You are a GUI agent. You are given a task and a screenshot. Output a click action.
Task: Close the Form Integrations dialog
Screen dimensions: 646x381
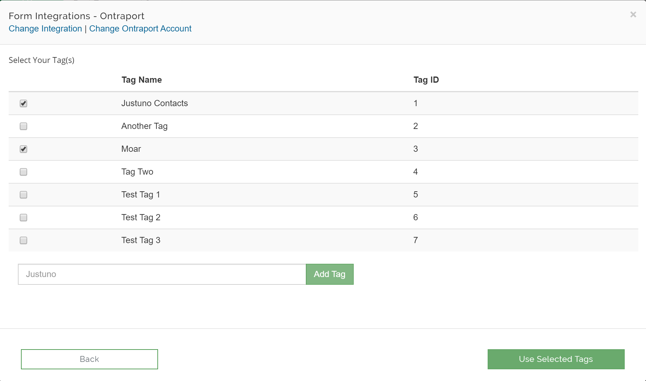coord(633,14)
